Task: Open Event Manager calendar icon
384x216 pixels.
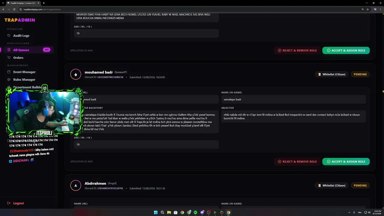Action: [x=9, y=72]
